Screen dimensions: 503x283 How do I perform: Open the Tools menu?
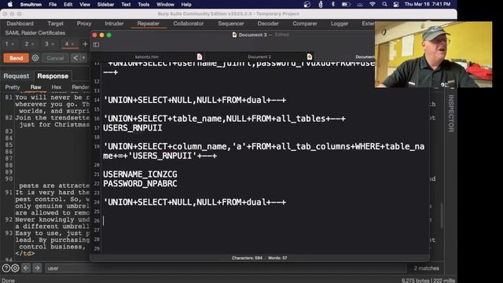[x=143, y=5]
